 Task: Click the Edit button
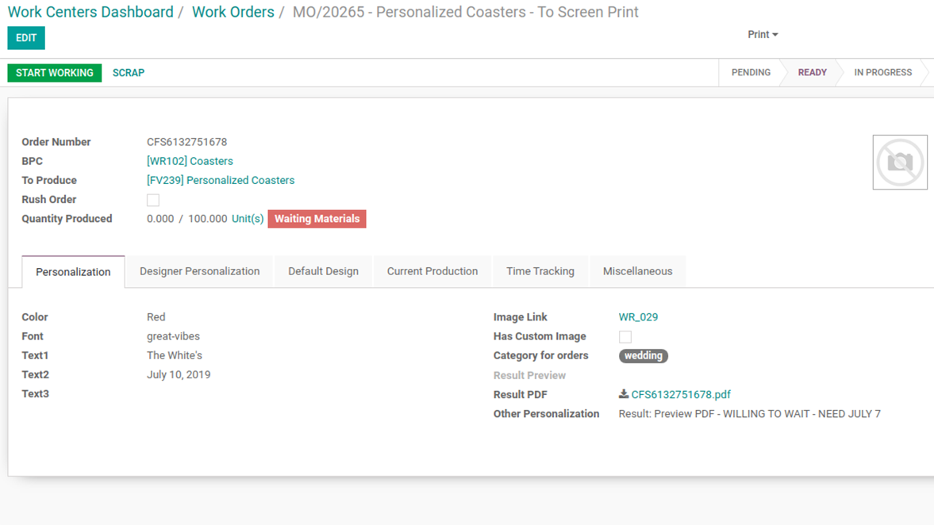coord(26,38)
